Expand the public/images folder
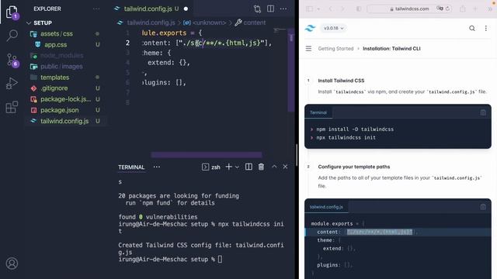Viewport: 497px width, 279px height. tap(61, 67)
